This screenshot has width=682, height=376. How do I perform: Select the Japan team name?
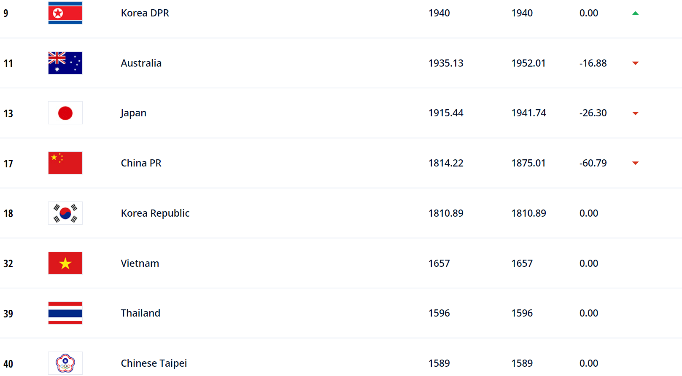tap(133, 113)
